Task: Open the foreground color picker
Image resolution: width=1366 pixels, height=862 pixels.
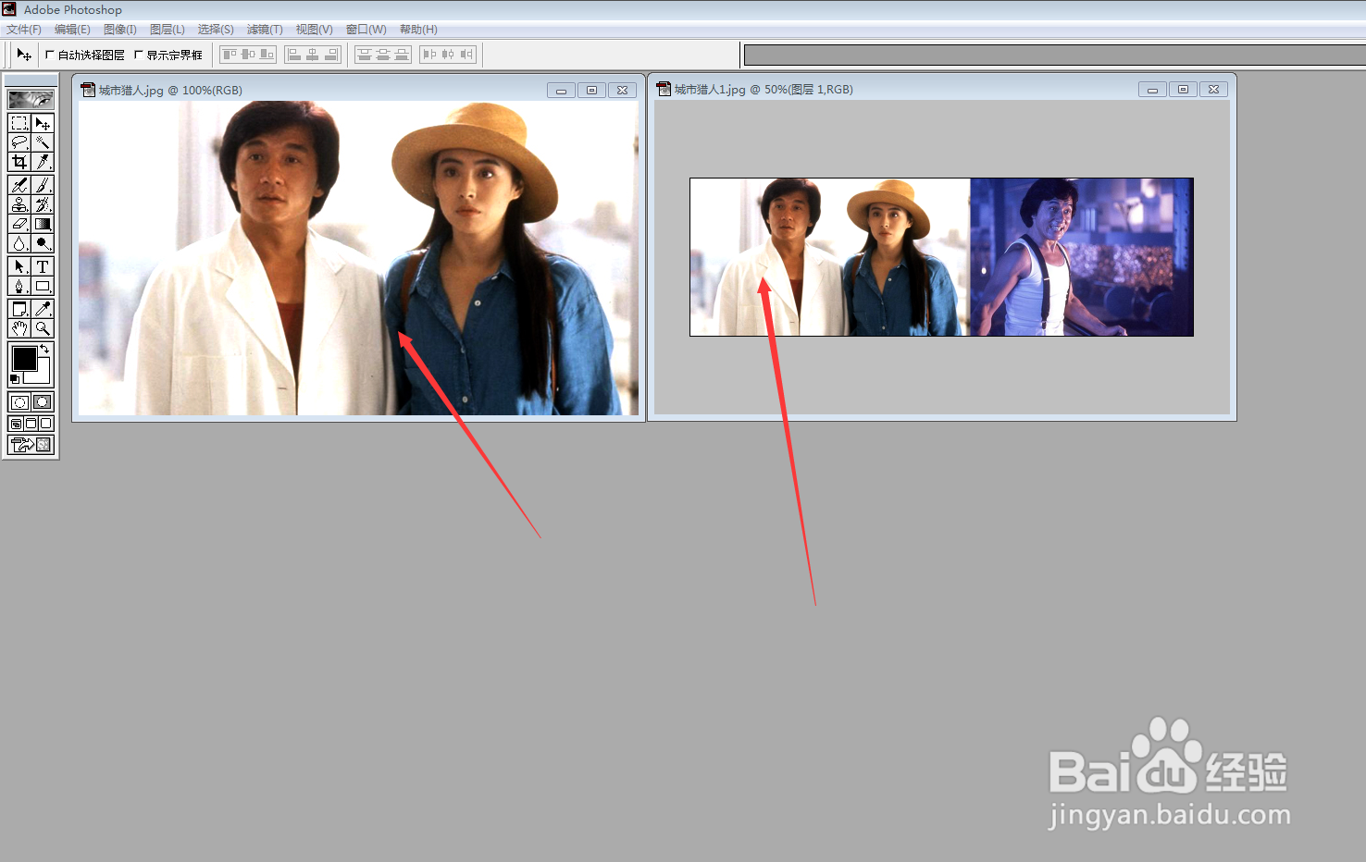Action: [x=24, y=358]
